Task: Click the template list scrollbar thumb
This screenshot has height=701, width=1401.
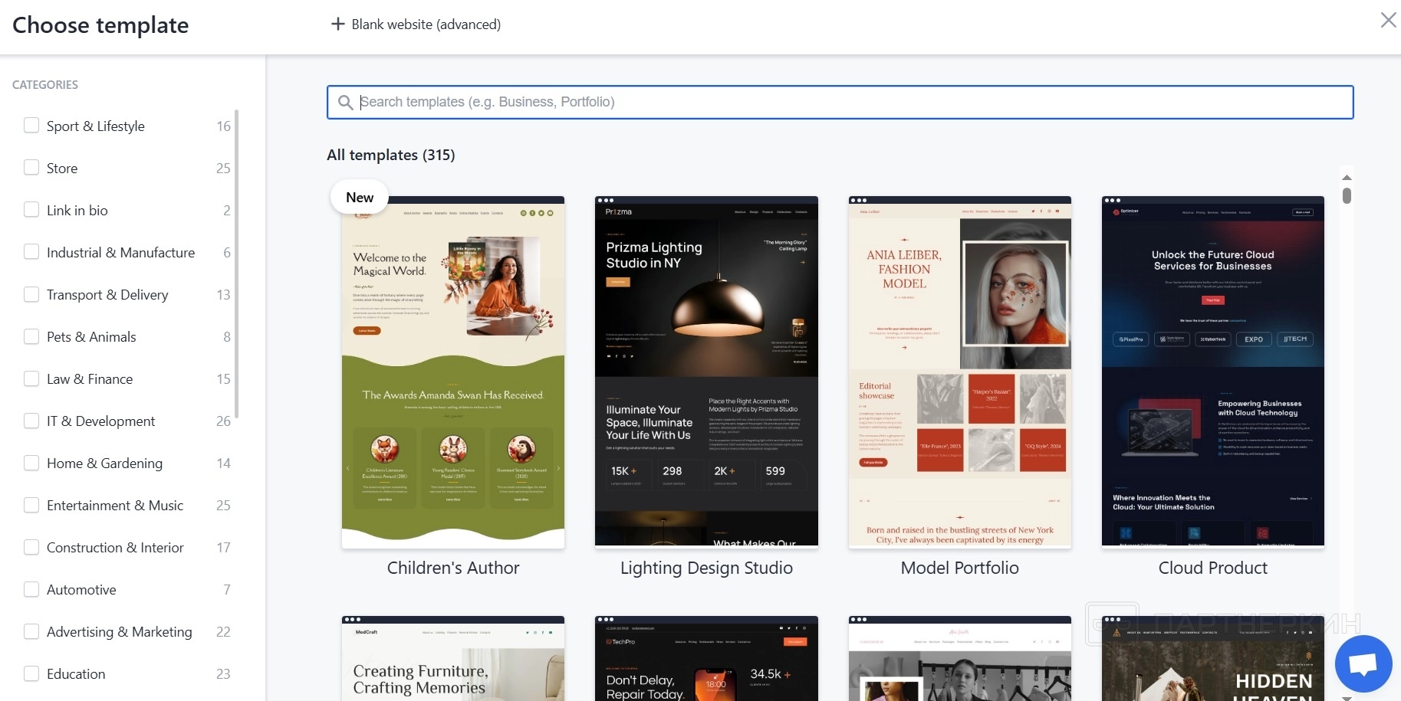Action: pyautogui.click(x=1347, y=195)
